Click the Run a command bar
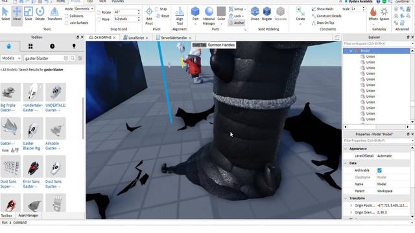 tap(206, 223)
